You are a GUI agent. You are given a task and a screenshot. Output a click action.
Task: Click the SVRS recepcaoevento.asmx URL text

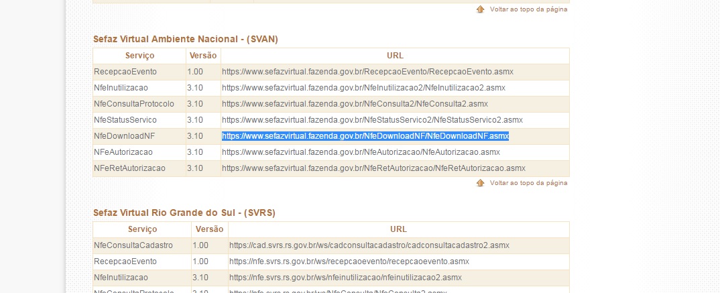click(349, 261)
